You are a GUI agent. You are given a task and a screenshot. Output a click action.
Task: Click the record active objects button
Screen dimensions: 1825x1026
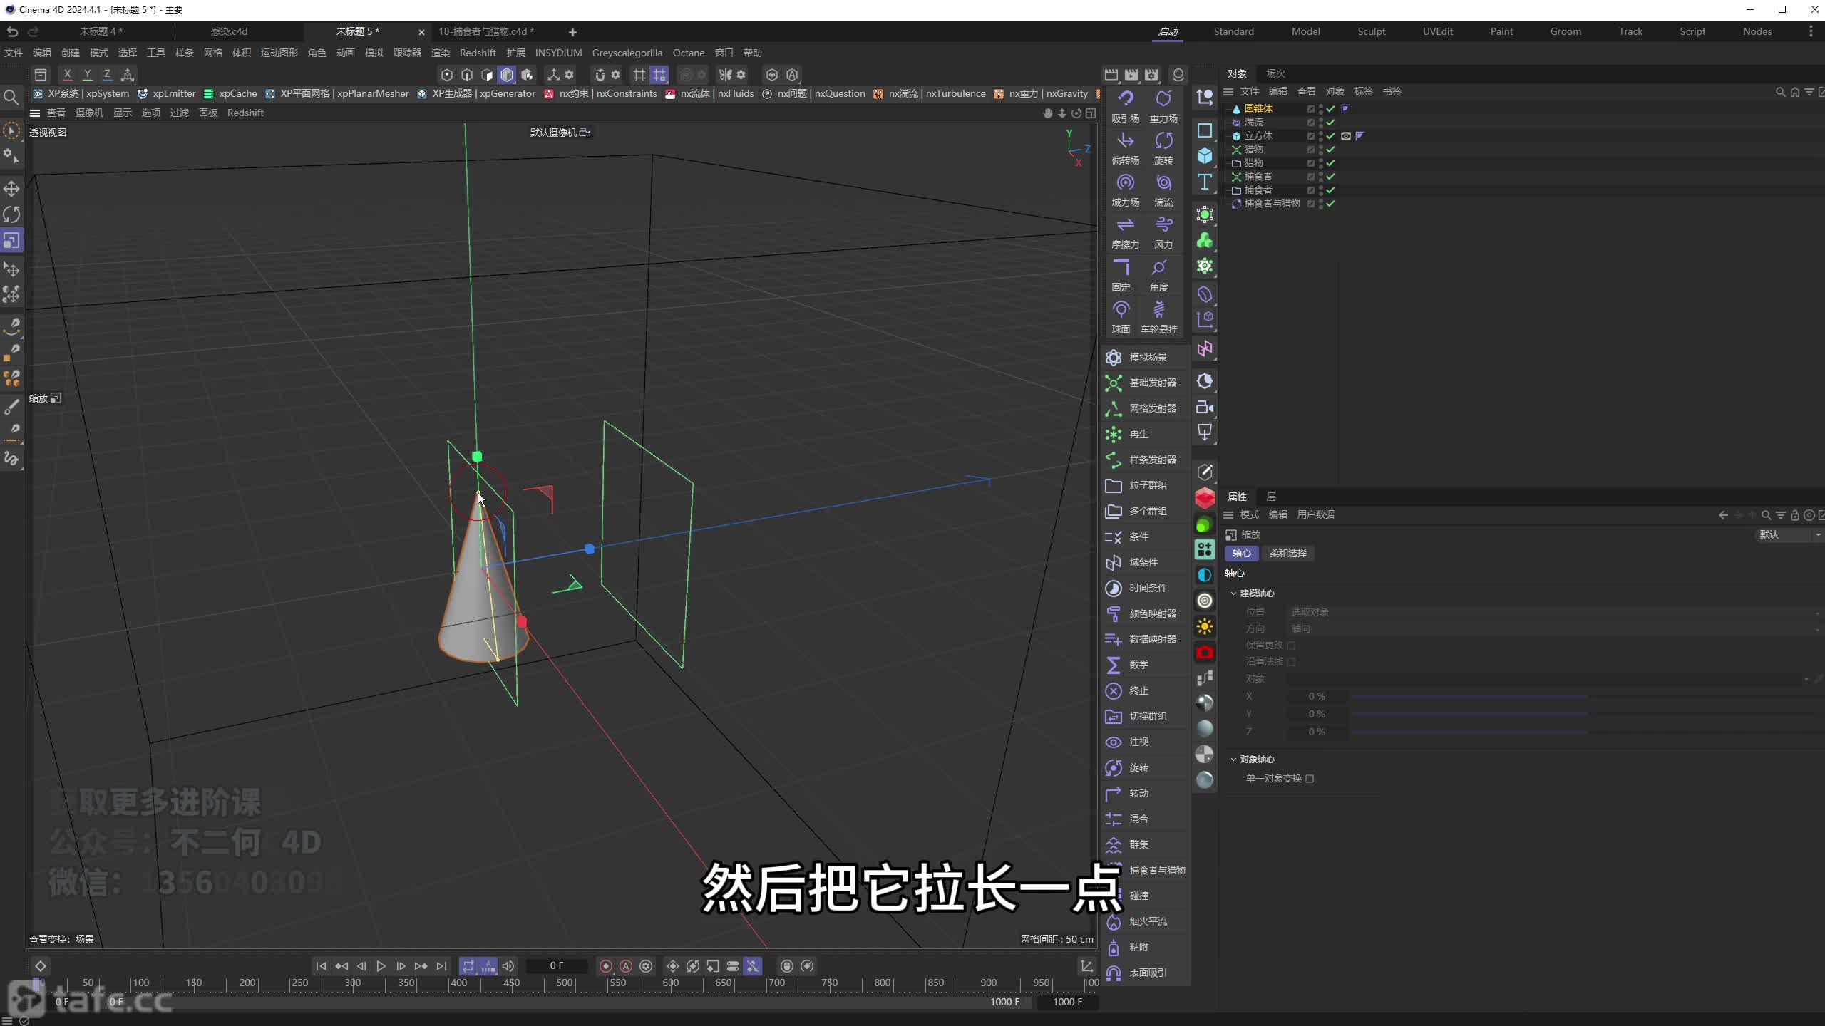click(x=606, y=966)
